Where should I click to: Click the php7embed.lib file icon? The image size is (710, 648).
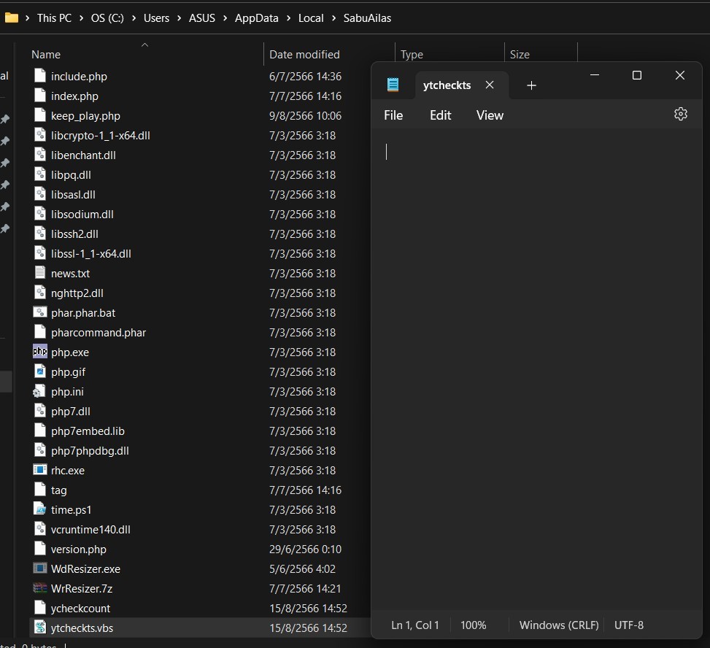tap(40, 431)
